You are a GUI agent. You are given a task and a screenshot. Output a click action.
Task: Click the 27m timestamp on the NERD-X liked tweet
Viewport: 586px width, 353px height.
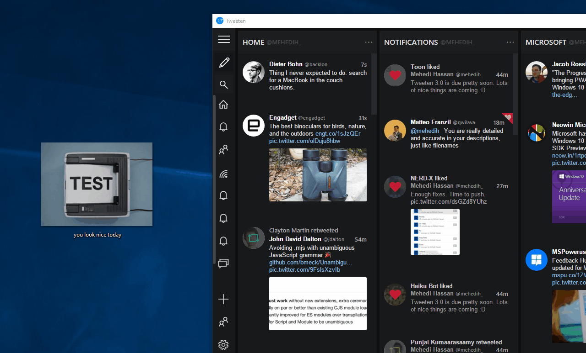pyautogui.click(x=502, y=186)
